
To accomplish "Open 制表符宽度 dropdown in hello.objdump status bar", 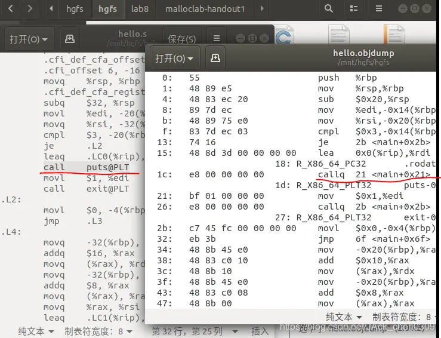I will click(404, 317).
